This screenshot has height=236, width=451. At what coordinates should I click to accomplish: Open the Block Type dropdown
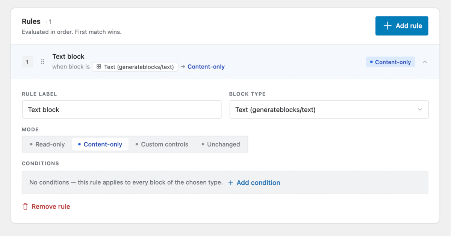pyautogui.click(x=329, y=109)
